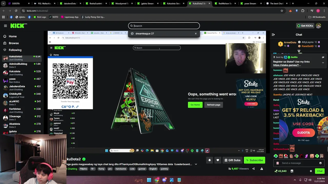Open the djdoto bookmark
The width and height of the screenshot is (328, 184).
click(x=20, y=17)
